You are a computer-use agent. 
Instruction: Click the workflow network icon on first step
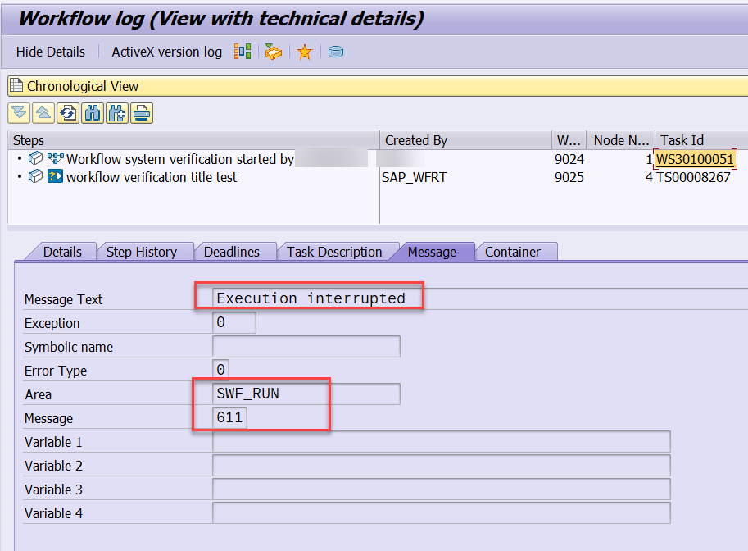point(56,158)
